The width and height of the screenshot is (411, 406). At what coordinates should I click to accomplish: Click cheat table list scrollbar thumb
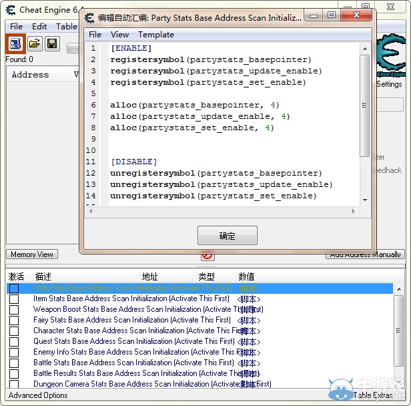pos(399,331)
